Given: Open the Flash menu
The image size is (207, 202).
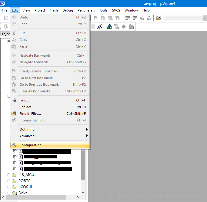Looking at the screenshot, I should pos(54,10).
